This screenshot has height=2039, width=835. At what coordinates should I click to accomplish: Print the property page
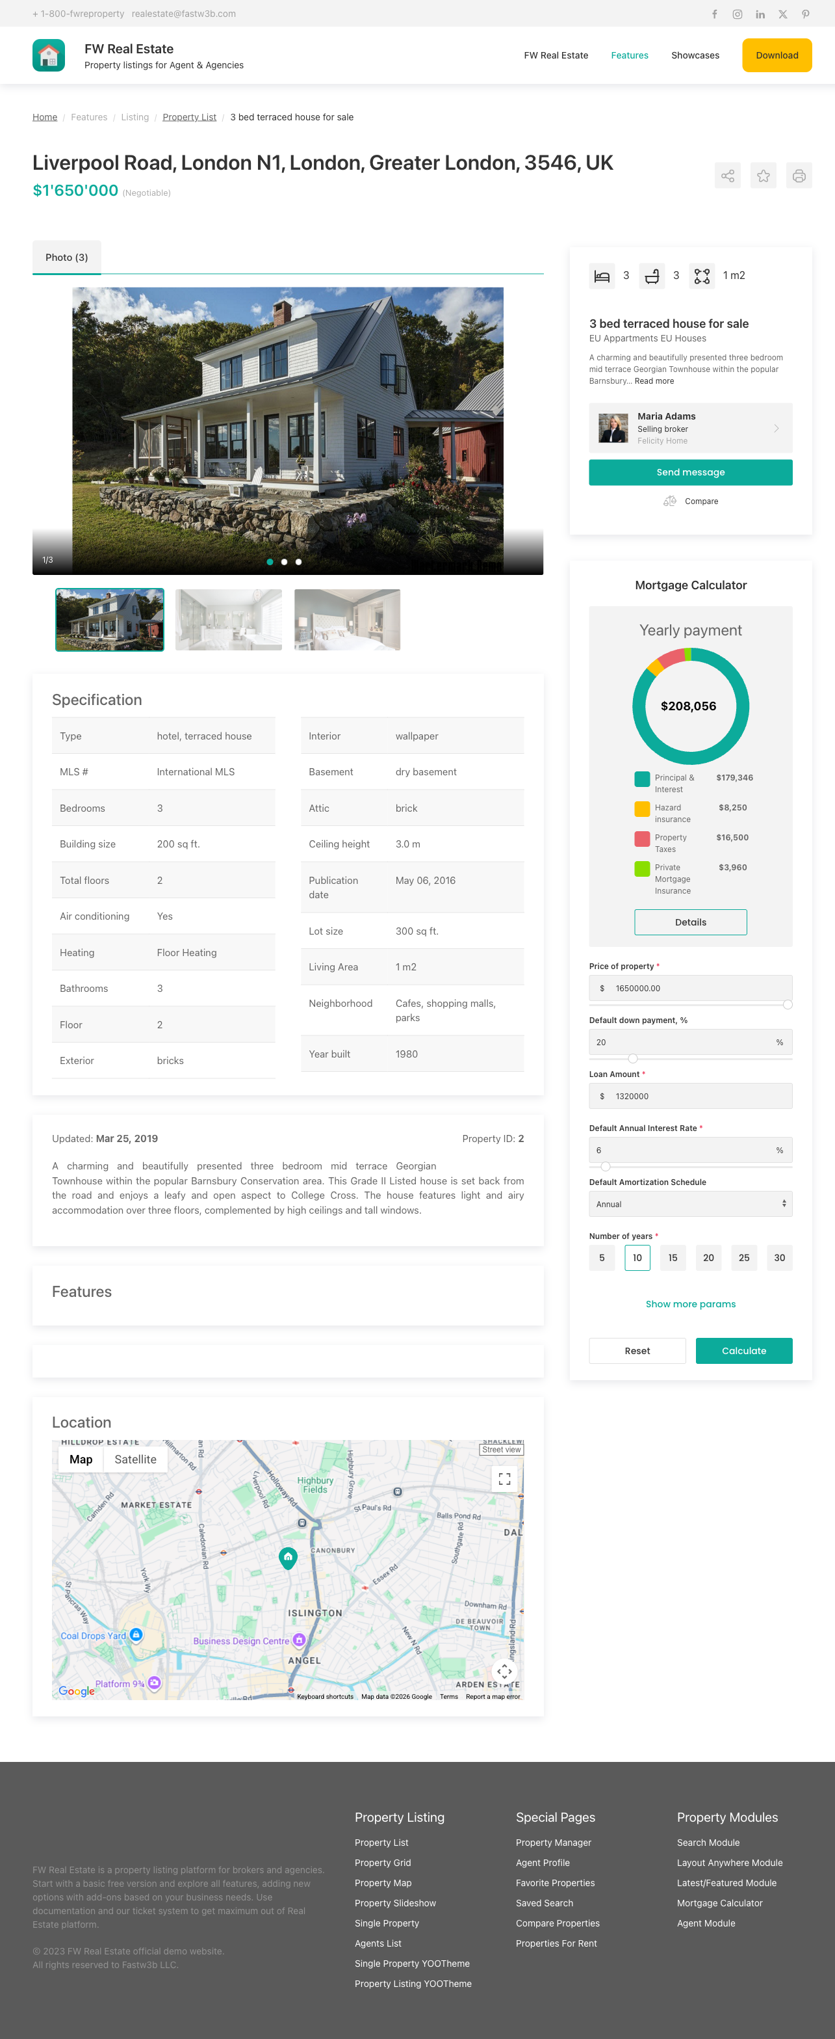[799, 176]
